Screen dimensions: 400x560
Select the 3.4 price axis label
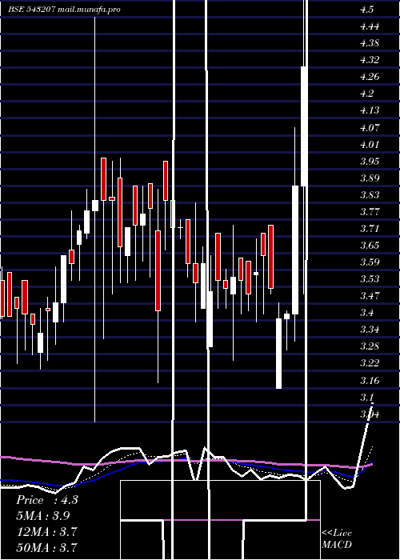367,313
